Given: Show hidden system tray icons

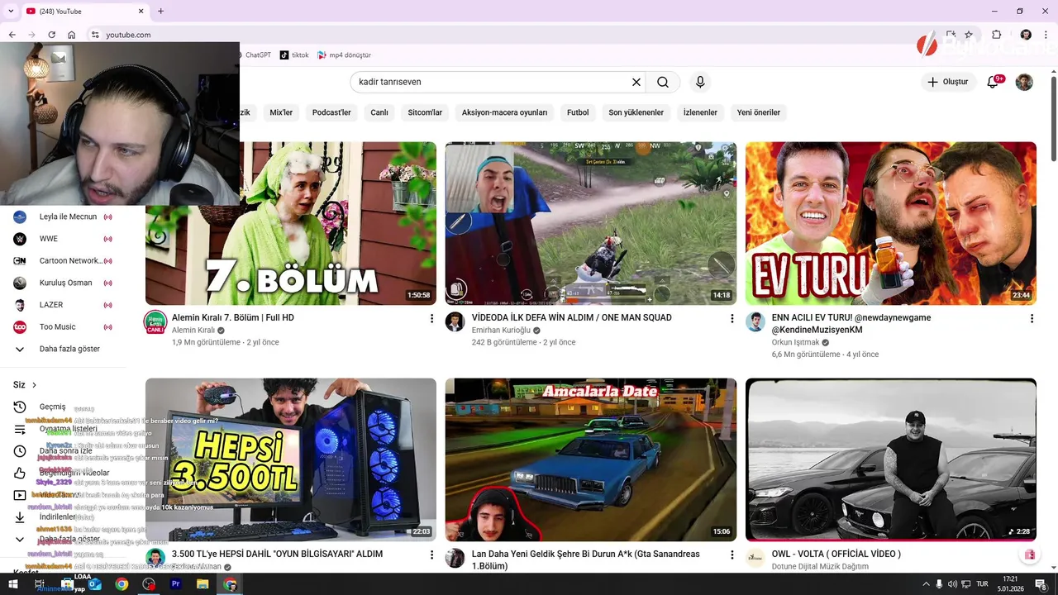Looking at the screenshot, I should click(x=926, y=584).
